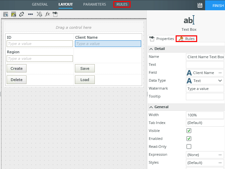Select the Rules tab with gavel icon
The height and width of the screenshot is (169, 225).
(187, 39)
